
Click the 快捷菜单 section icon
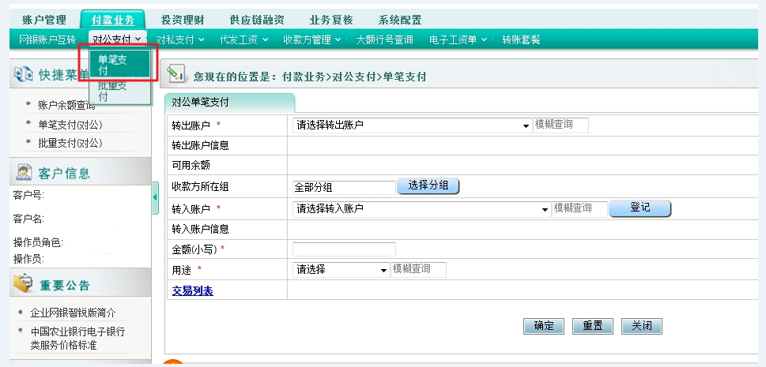click(23, 75)
